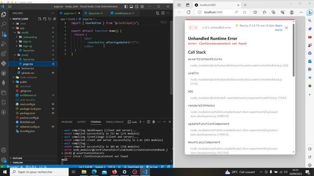Click New File icon in Explorer header
The width and height of the screenshot is (314, 176).
click(x=40, y=19)
